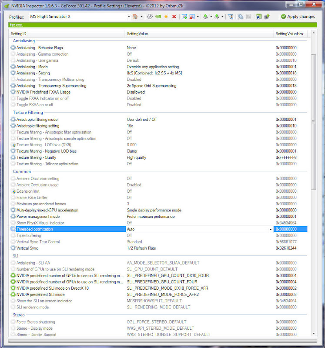Click the filter settings funnel icon
Image resolution: width=325 pixels, height=348 pixels.
tap(231, 17)
